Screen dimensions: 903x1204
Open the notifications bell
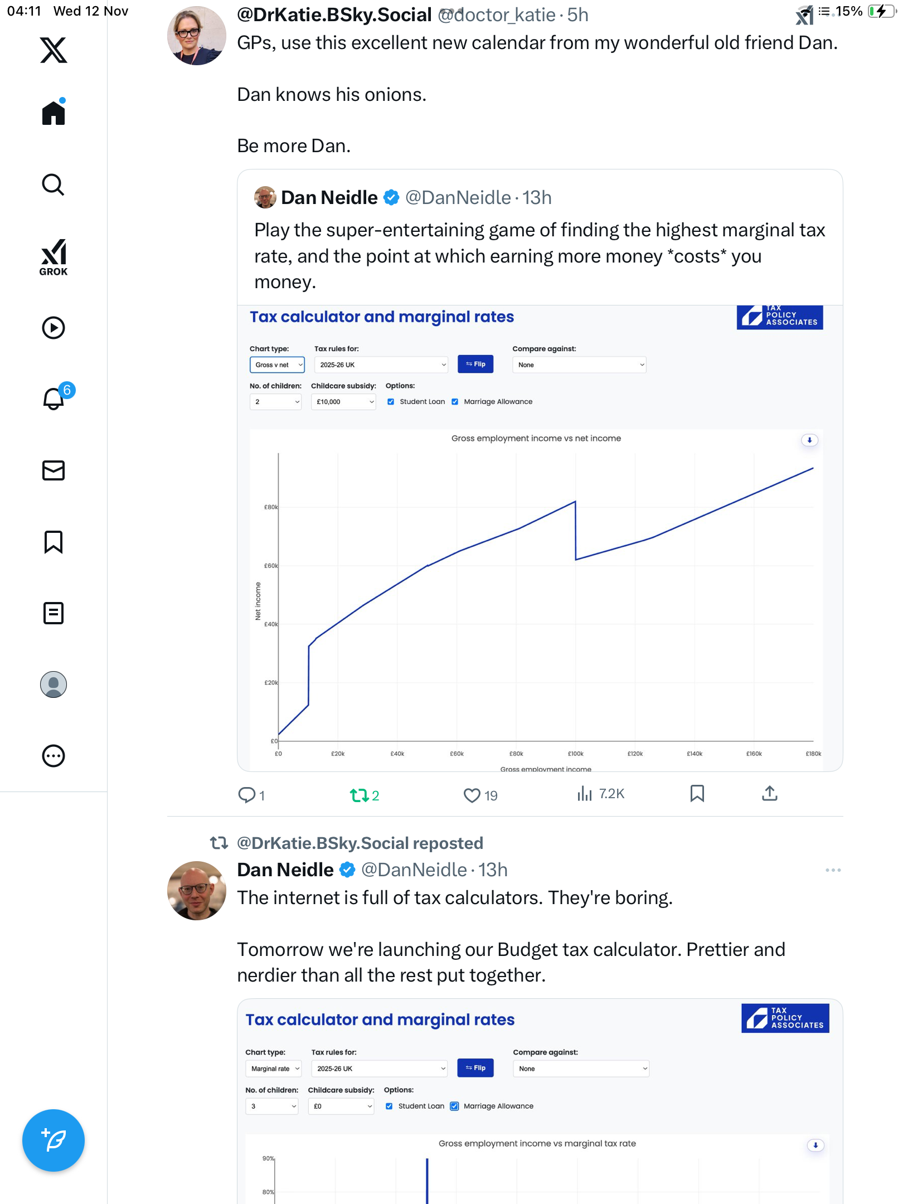click(54, 399)
